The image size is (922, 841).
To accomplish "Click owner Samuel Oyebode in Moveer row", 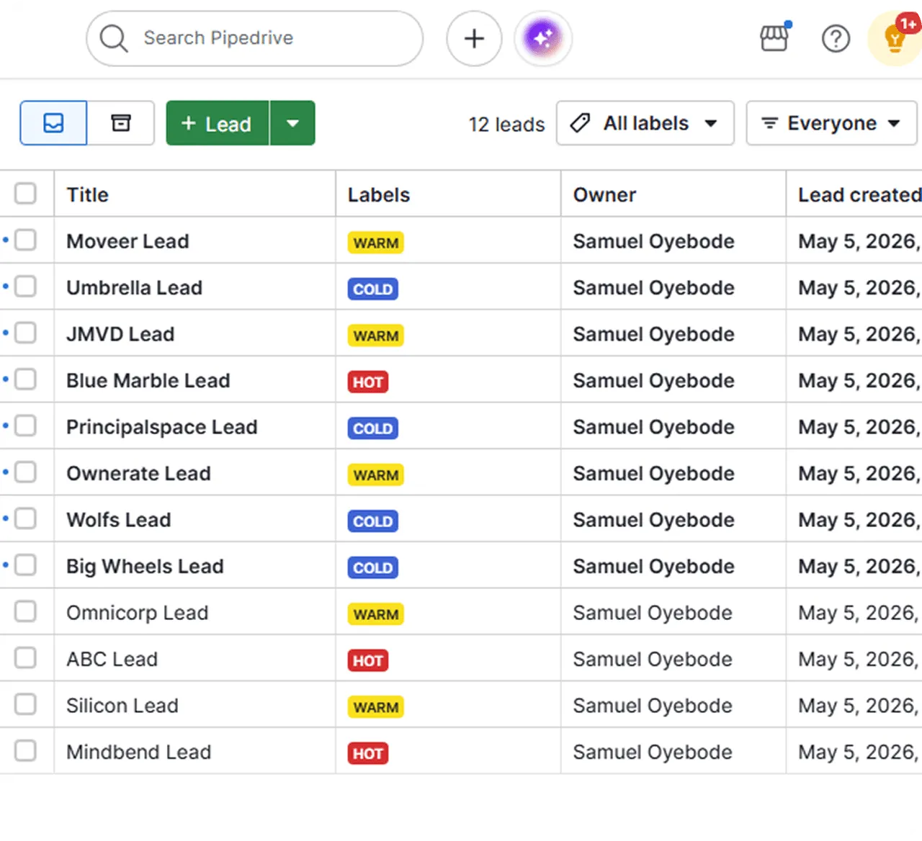I will coord(654,241).
